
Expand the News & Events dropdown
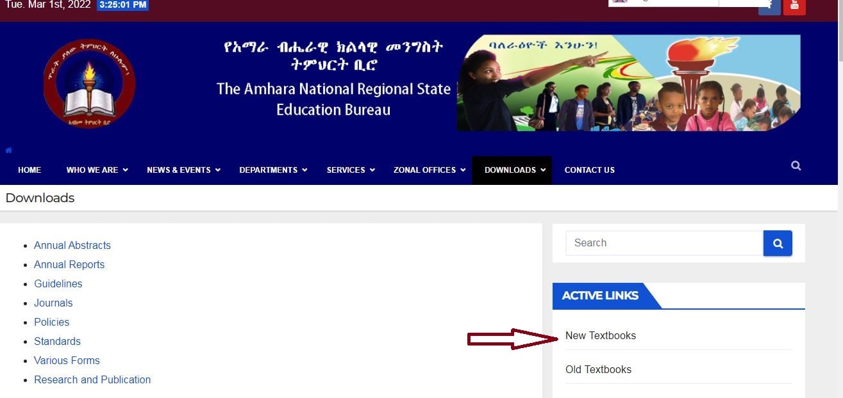pyautogui.click(x=183, y=170)
